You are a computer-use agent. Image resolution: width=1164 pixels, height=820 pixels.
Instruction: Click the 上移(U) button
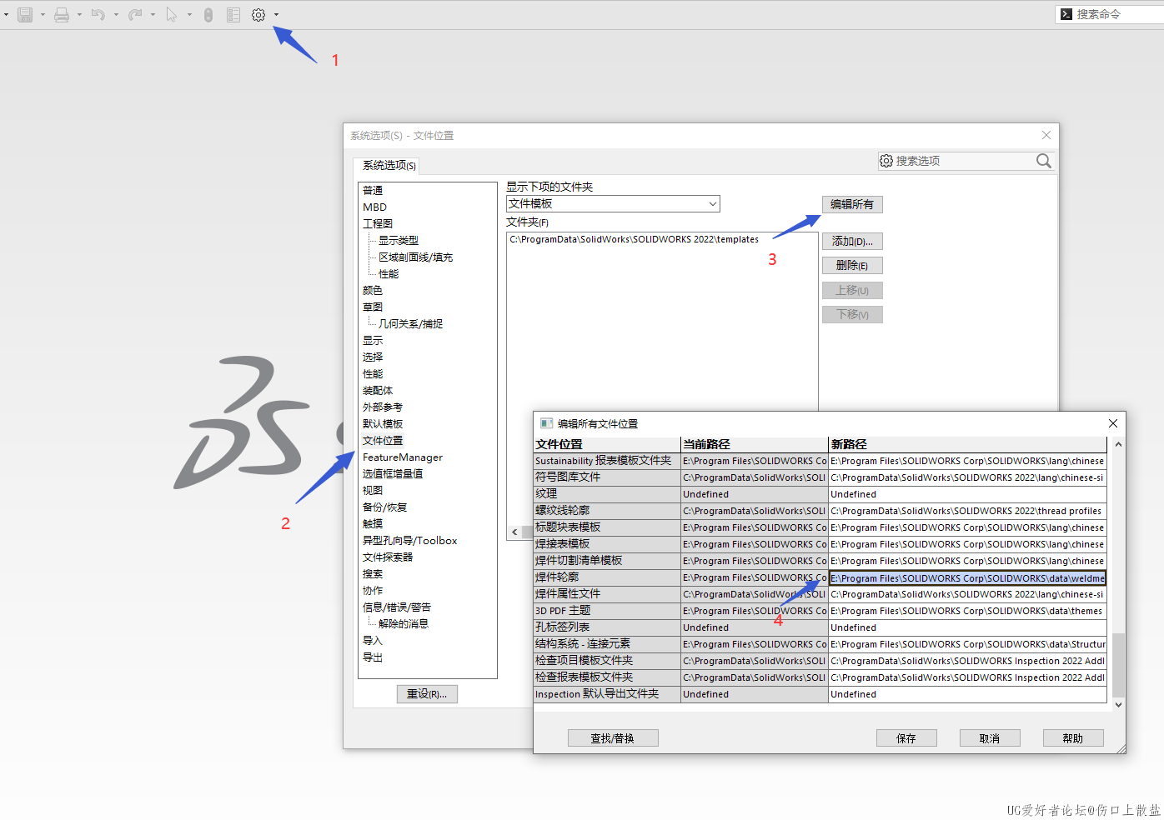click(x=852, y=291)
